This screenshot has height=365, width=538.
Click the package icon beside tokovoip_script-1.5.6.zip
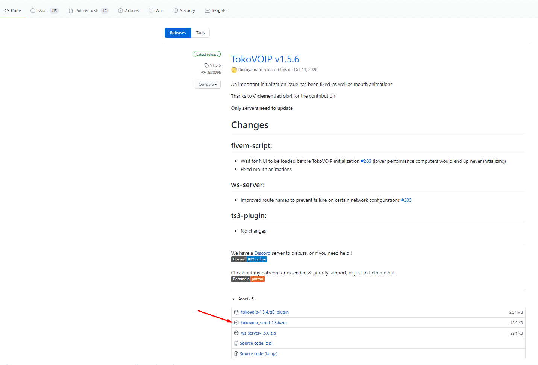coord(236,323)
